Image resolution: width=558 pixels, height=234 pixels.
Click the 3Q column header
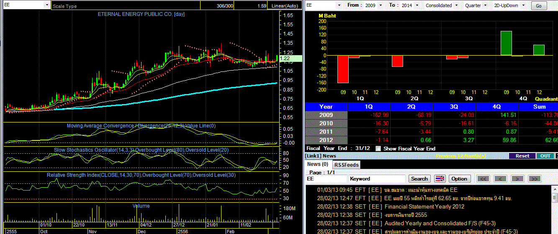[454, 107]
